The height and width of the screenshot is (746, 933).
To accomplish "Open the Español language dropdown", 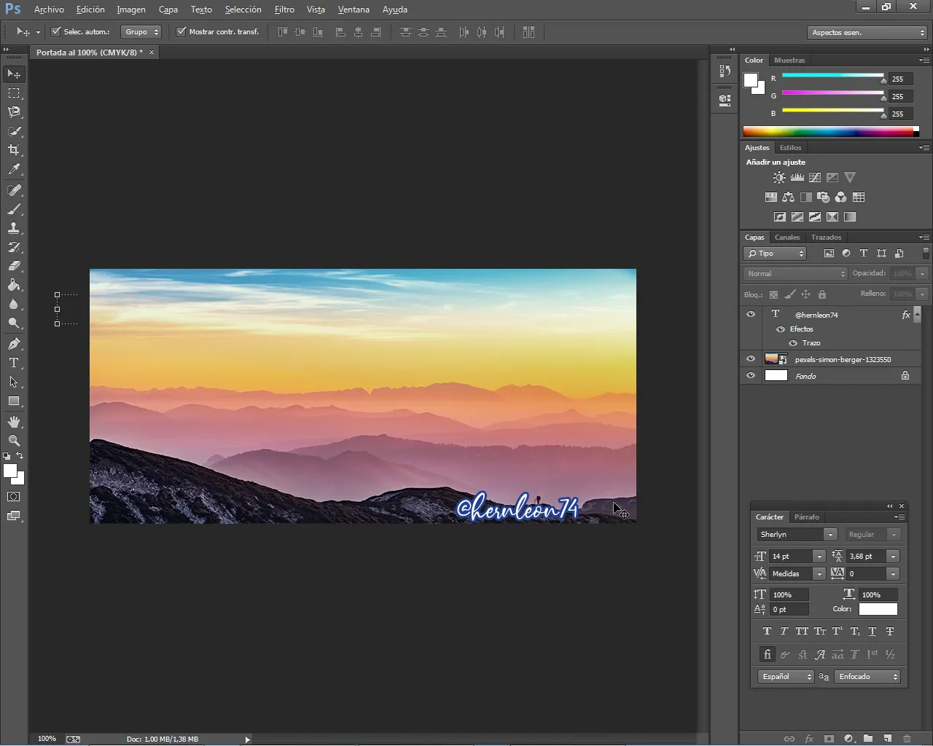I will click(786, 677).
